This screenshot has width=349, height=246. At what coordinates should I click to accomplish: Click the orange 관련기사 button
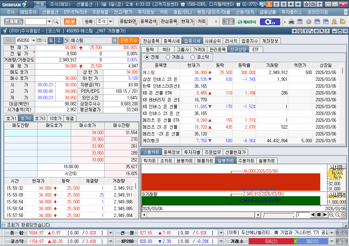128,40
